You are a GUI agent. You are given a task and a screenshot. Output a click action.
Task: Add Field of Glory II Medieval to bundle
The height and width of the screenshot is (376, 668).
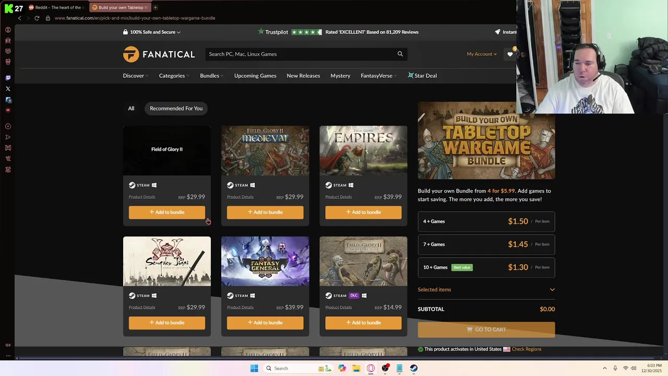(265, 212)
